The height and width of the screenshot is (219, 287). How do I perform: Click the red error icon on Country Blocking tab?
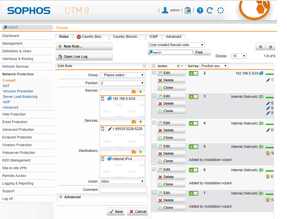[x=79, y=37]
